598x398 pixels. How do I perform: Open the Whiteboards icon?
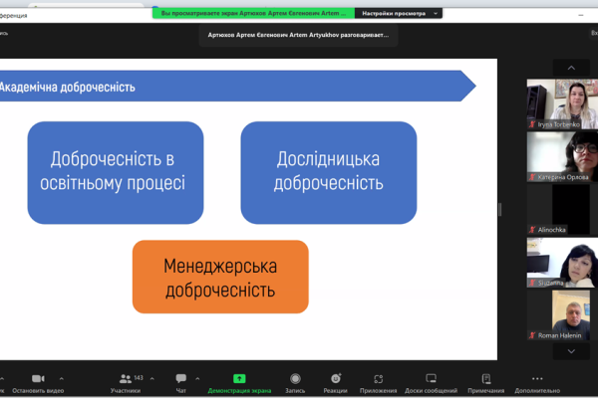431,379
